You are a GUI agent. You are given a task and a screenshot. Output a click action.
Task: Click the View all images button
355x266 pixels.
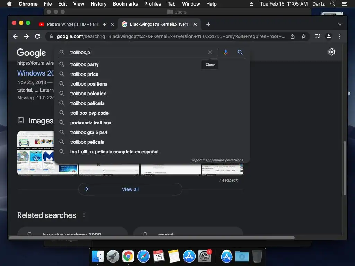pos(130,189)
